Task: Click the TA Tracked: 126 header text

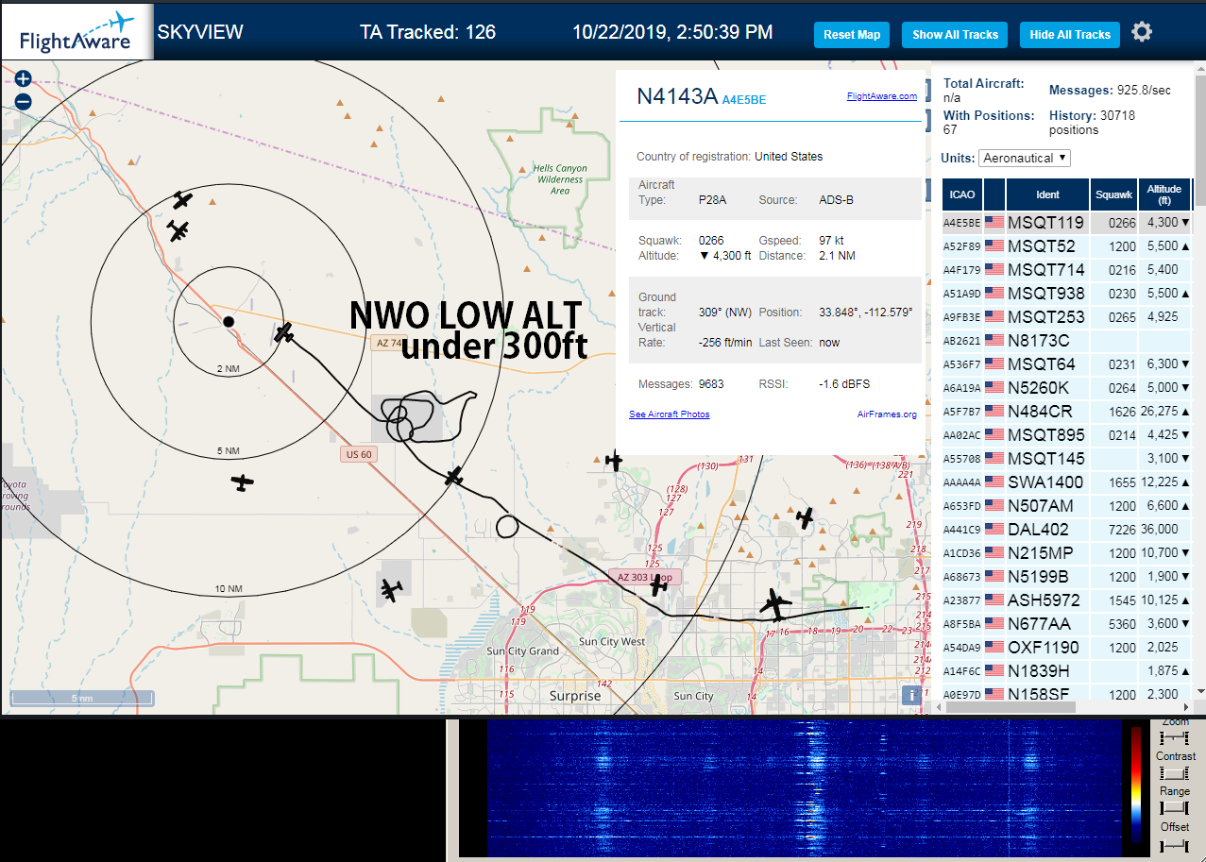Action: click(x=428, y=32)
